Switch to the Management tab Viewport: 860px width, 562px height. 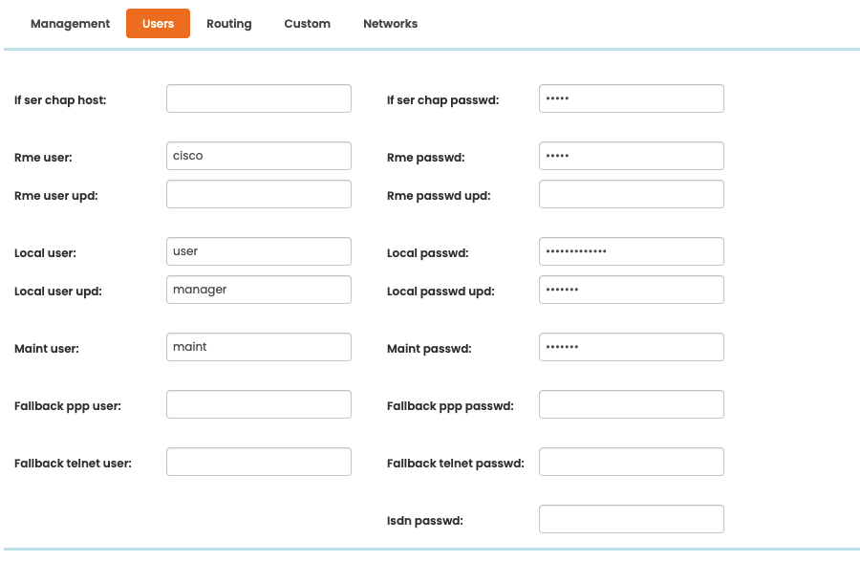(70, 24)
